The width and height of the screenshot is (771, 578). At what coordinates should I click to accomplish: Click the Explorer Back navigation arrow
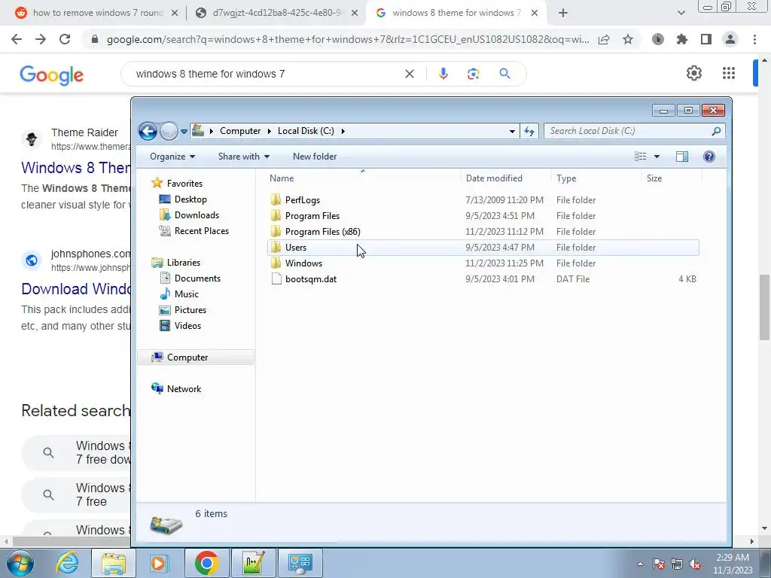tap(148, 131)
